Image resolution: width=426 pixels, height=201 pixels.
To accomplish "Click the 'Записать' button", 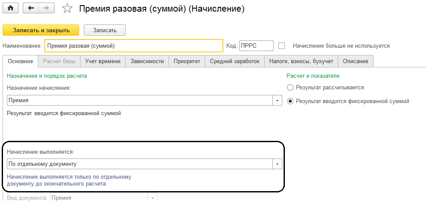I will coord(105,30).
